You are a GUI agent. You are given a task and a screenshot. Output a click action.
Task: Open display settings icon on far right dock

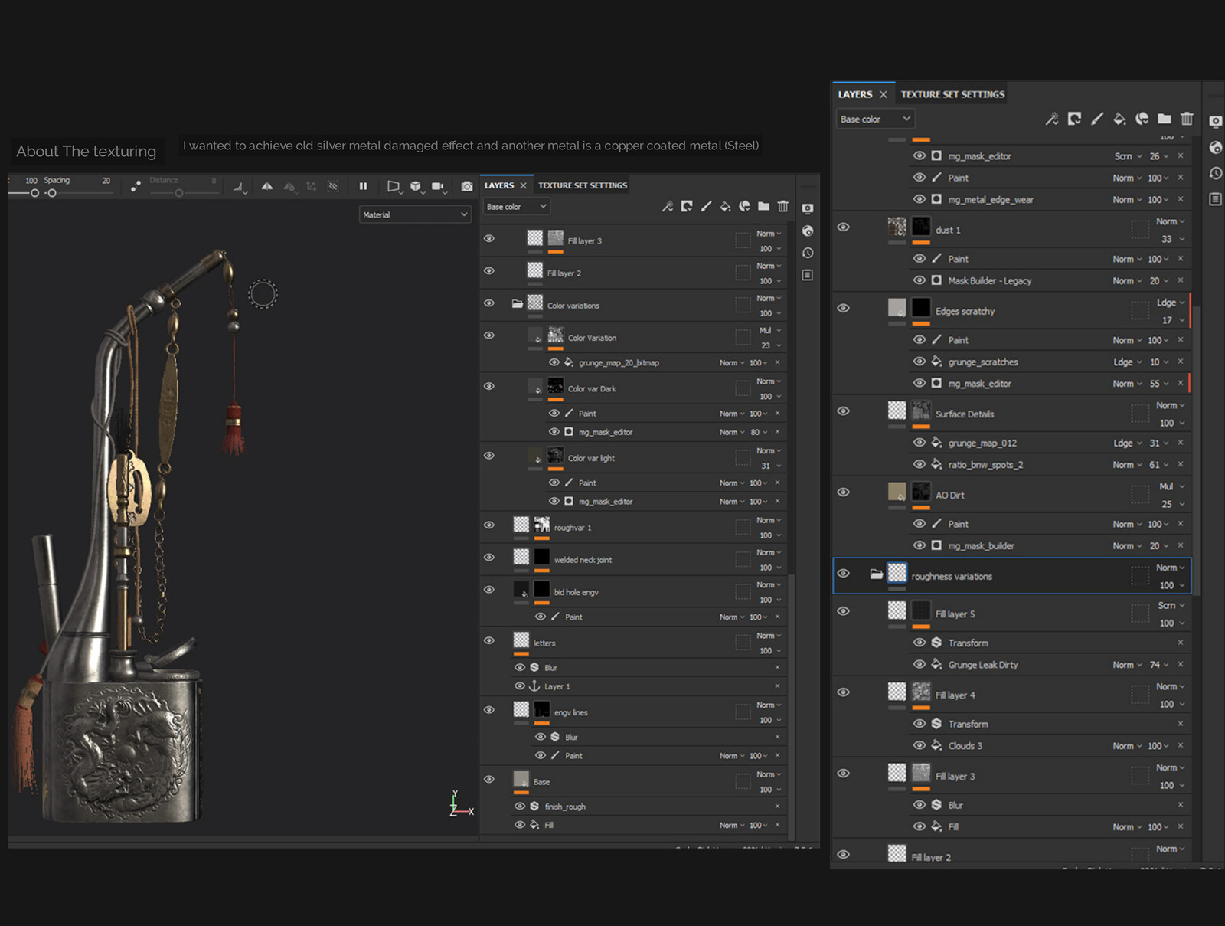(x=1215, y=122)
